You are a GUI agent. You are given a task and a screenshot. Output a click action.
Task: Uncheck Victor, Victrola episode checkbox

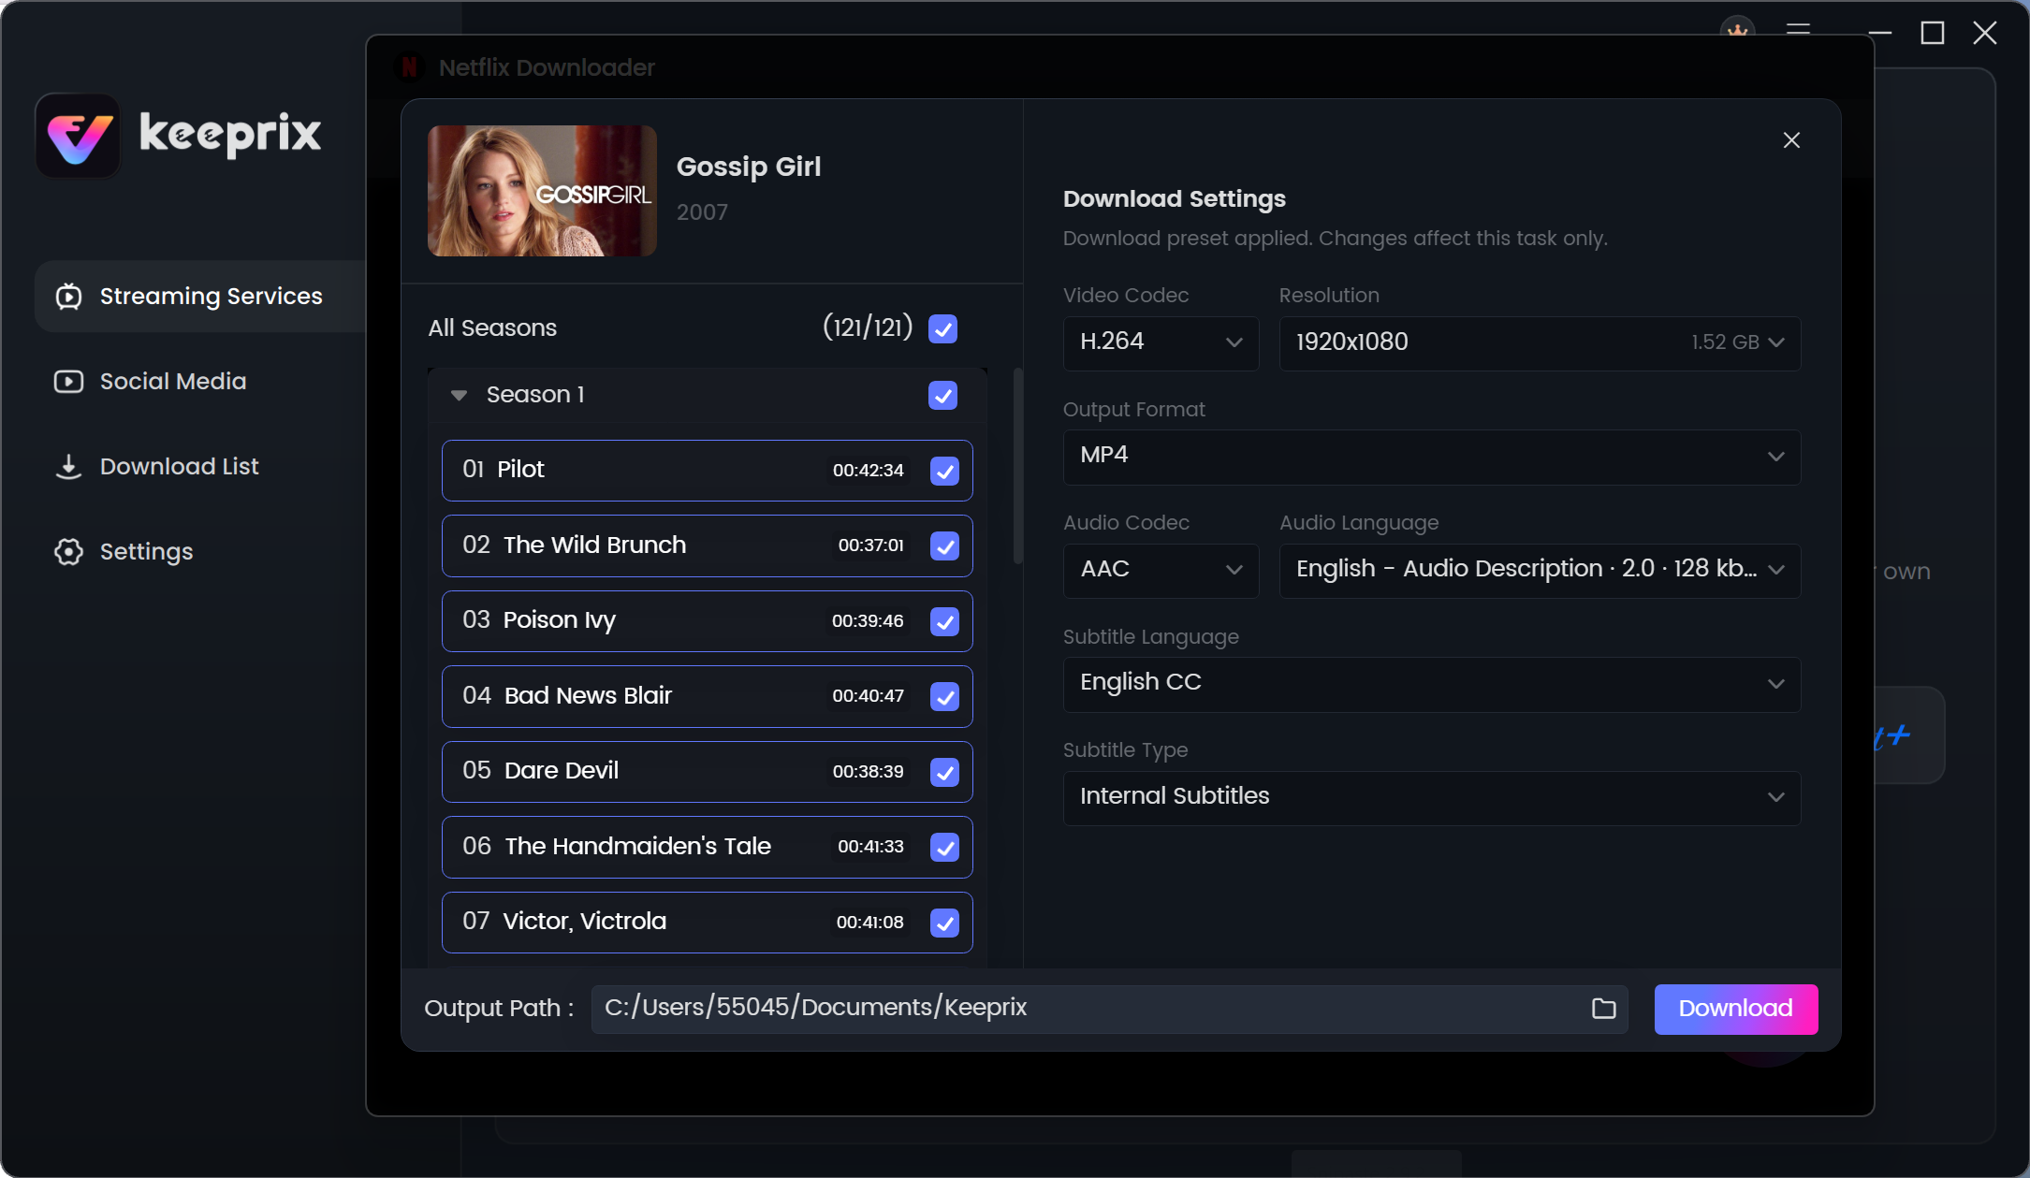click(x=944, y=923)
